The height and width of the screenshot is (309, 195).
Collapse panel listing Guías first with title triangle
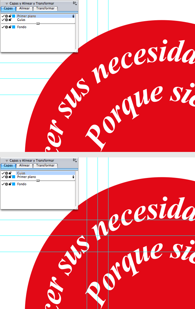click(x=7, y=161)
